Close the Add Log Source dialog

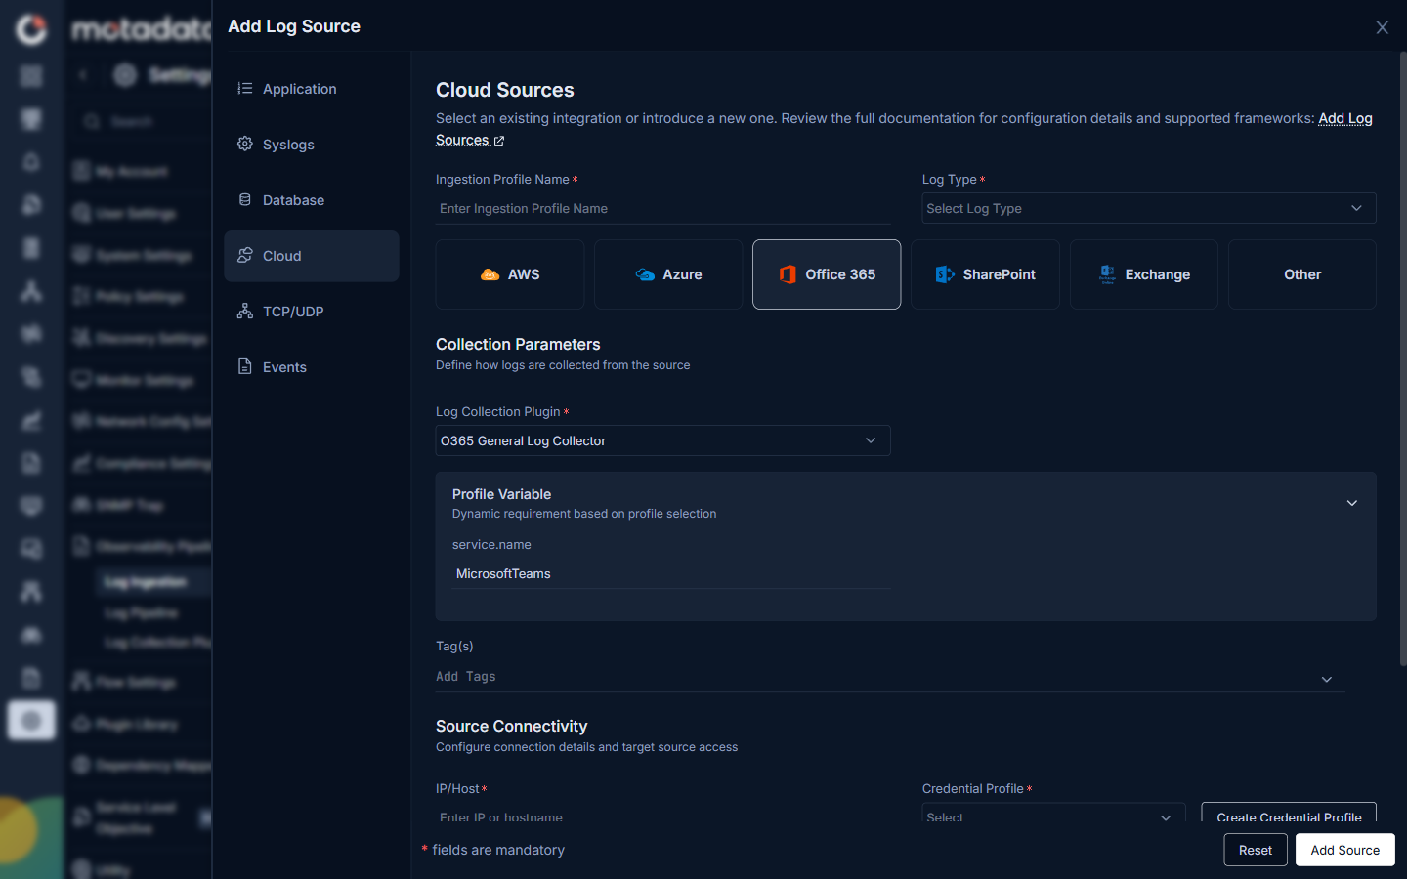click(1382, 27)
